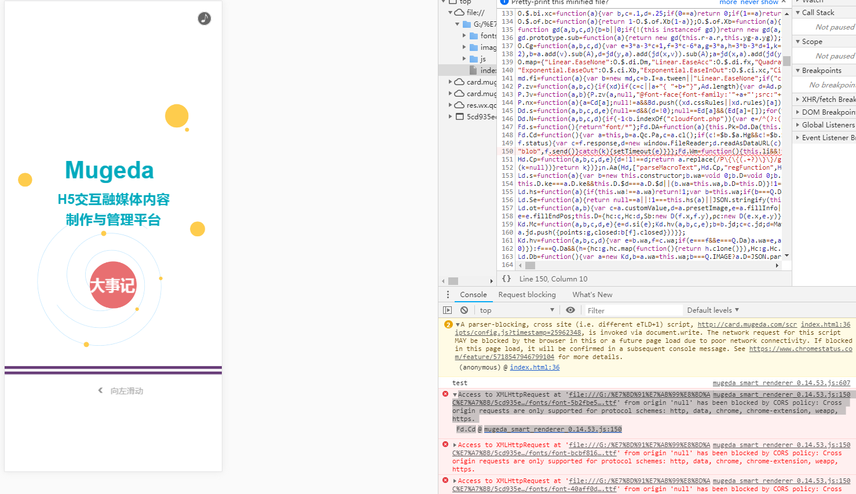This screenshot has width=856, height=494.
Task: Click the res.wx.qq cloud icon
Action: click(459, 105)
